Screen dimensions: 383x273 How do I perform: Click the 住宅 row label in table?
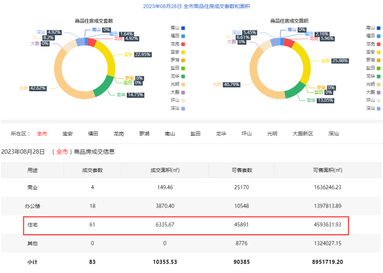click(32, 224)
